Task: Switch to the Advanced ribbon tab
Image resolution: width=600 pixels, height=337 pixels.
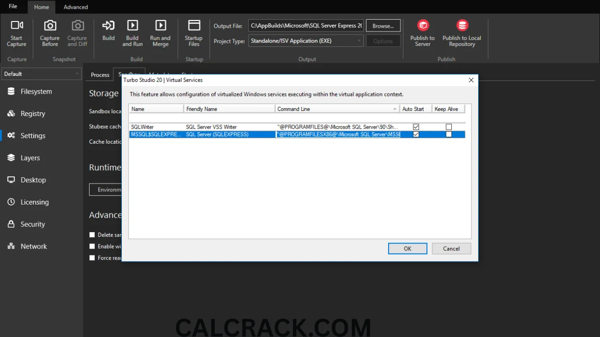Action: pyautogui.click(x=76, y=7)
